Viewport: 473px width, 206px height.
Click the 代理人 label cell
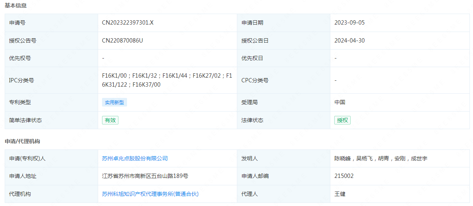pos(283,194)
